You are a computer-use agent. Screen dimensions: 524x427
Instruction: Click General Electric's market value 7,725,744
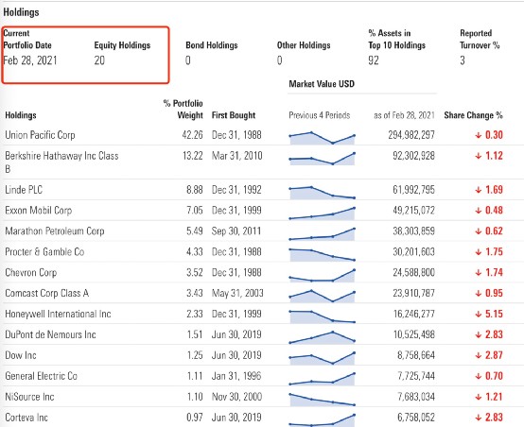pyautogui.click(x=416, y=376)
